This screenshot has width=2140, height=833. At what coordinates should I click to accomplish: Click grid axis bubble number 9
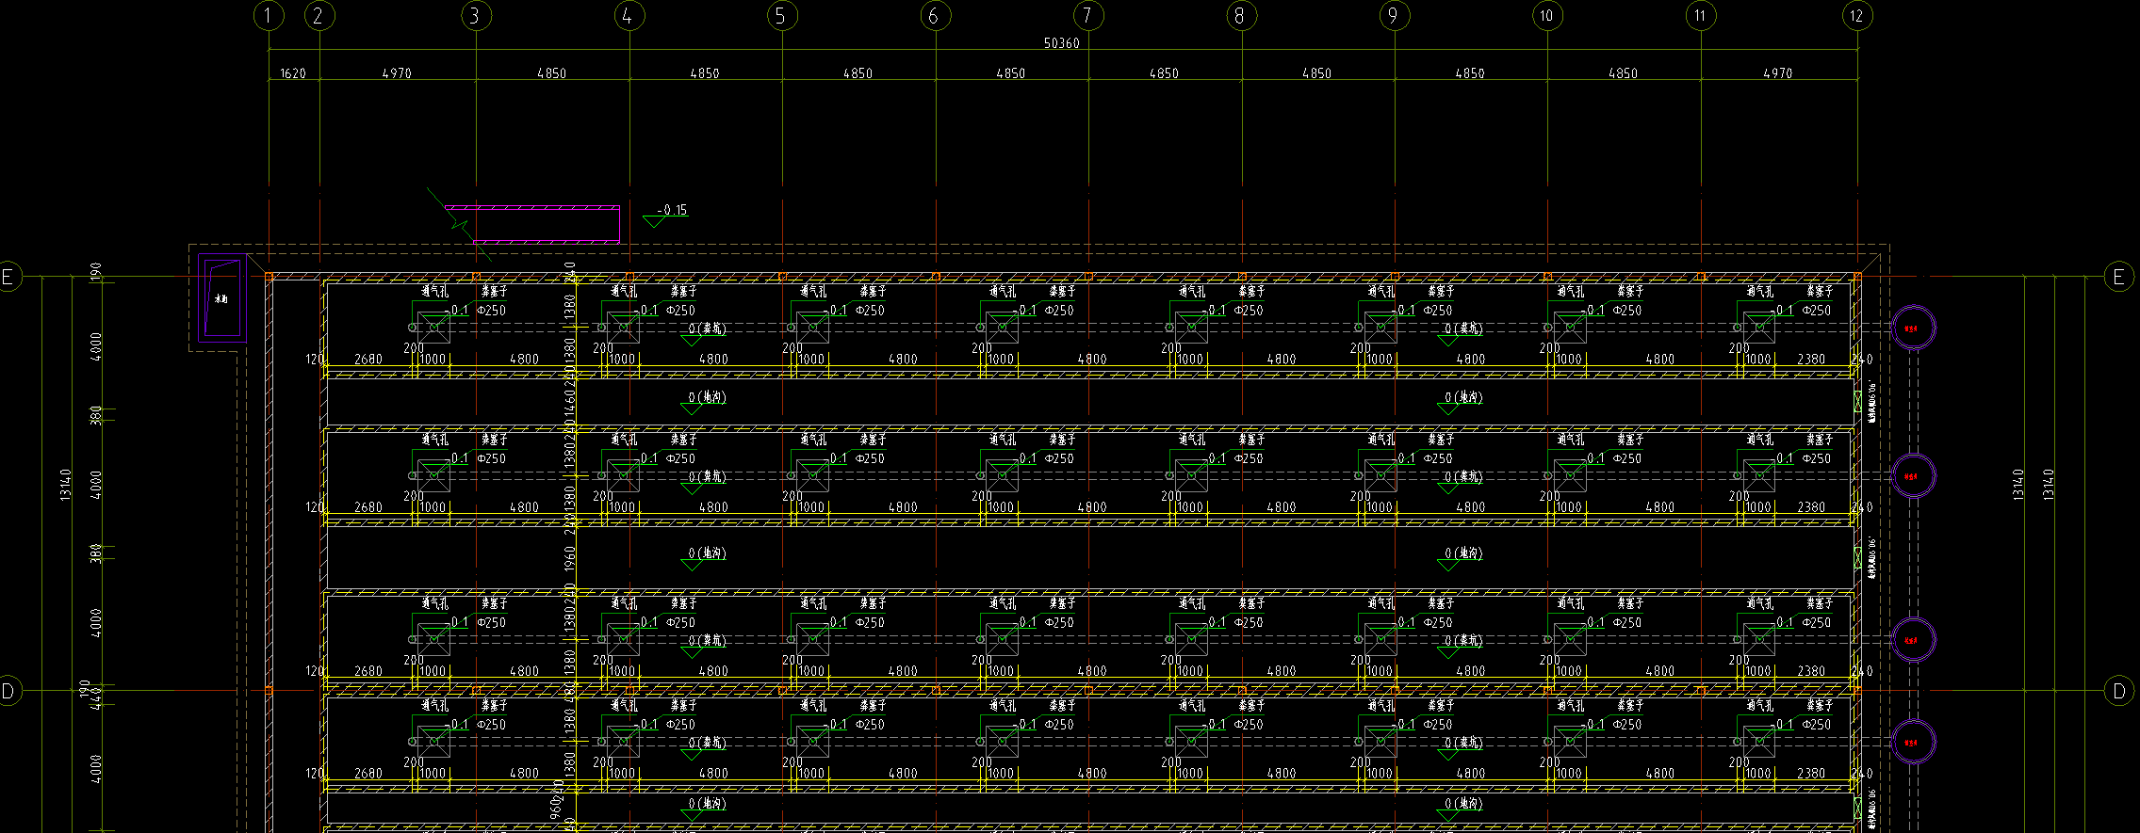1393,16
